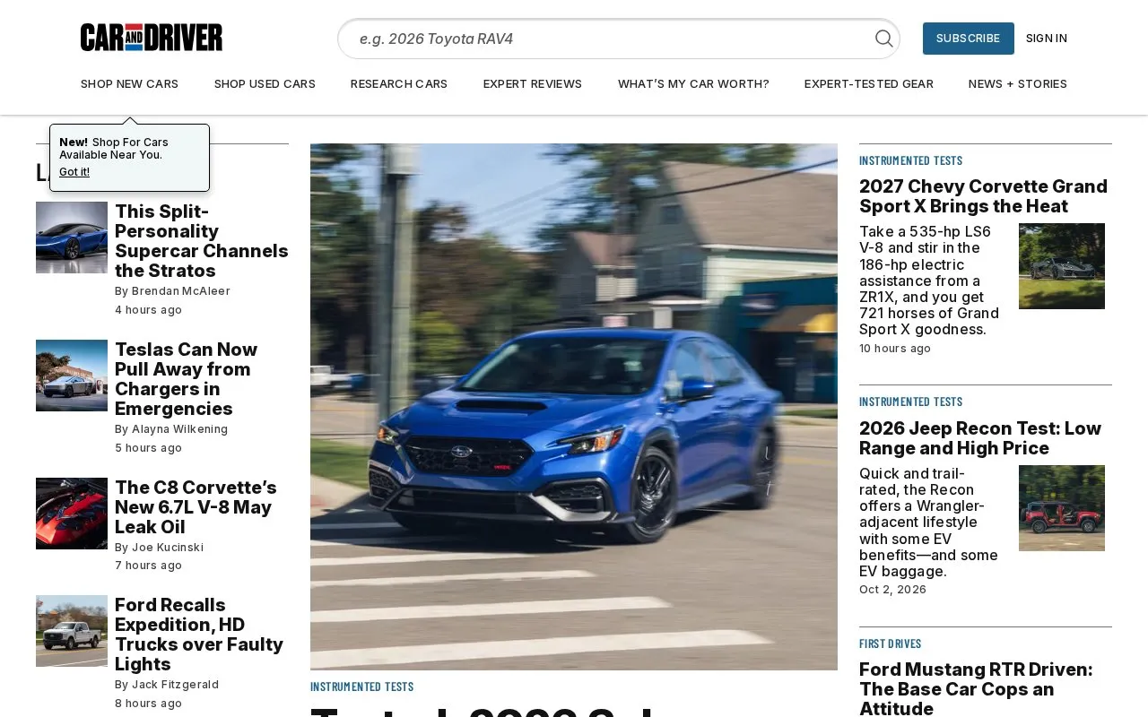Read Teslas Can Now Pull Away from Chargers
Image resolution: width=1148 pixels, height=717 pixels.
coord(187,379)
